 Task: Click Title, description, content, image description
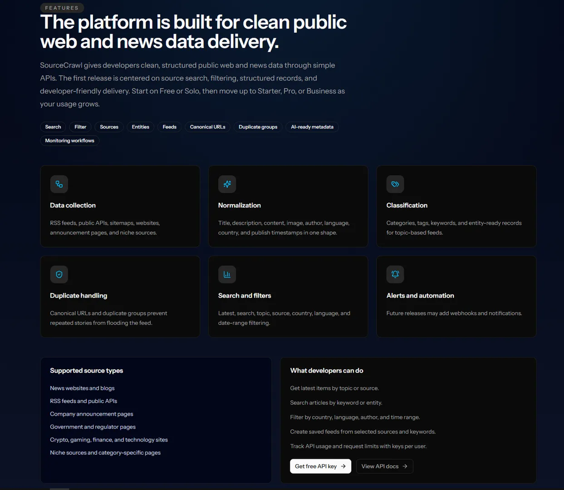click(x=284, y=228)
